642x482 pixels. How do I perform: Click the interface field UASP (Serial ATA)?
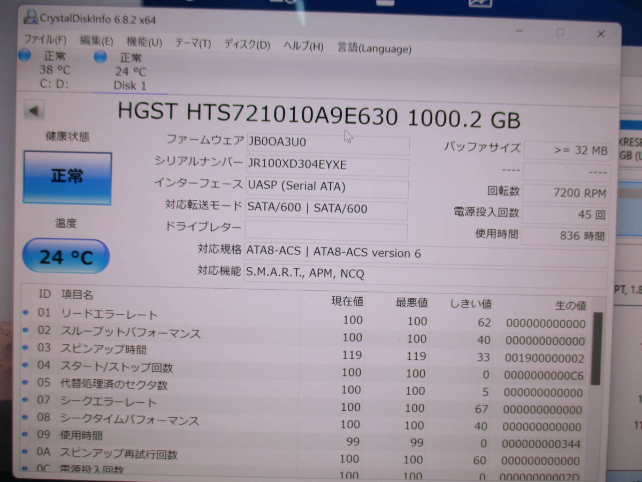(327, 188)
